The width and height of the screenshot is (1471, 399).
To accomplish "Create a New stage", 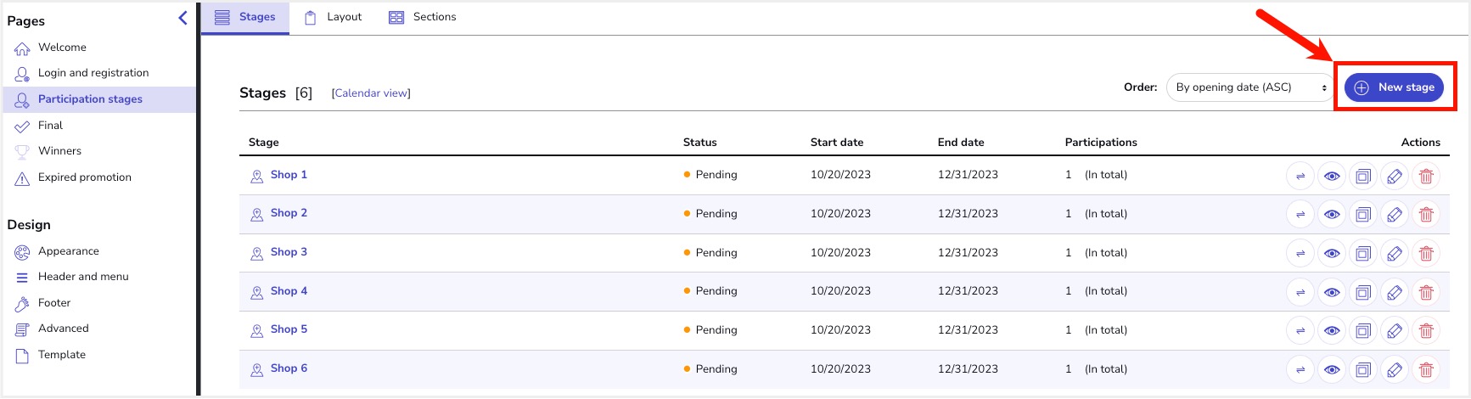I will pos(1394,87).
